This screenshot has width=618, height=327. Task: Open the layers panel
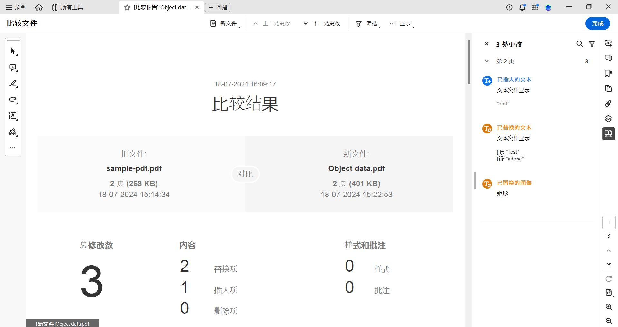(608, 119)
